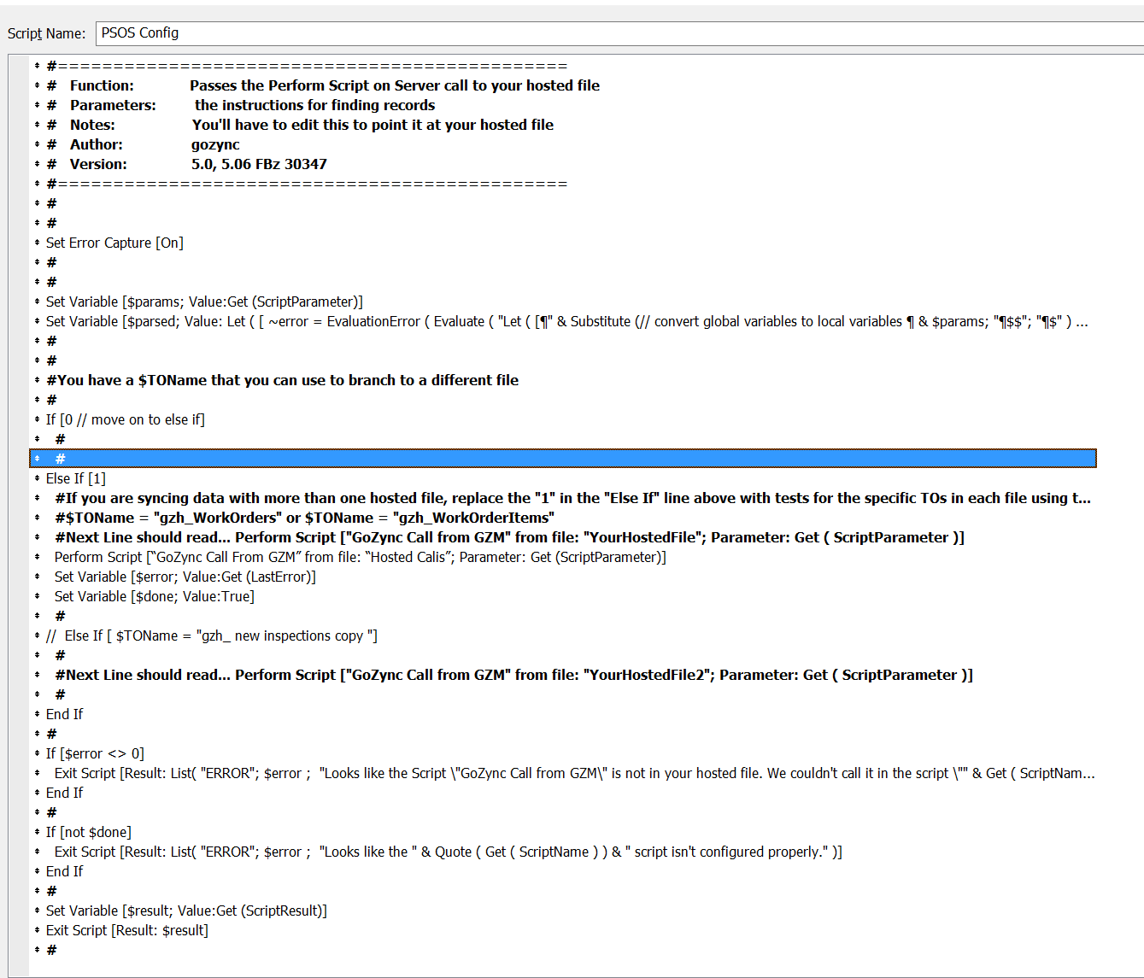Select Set Variable $error Get (LastError) step

click(185, 577)
